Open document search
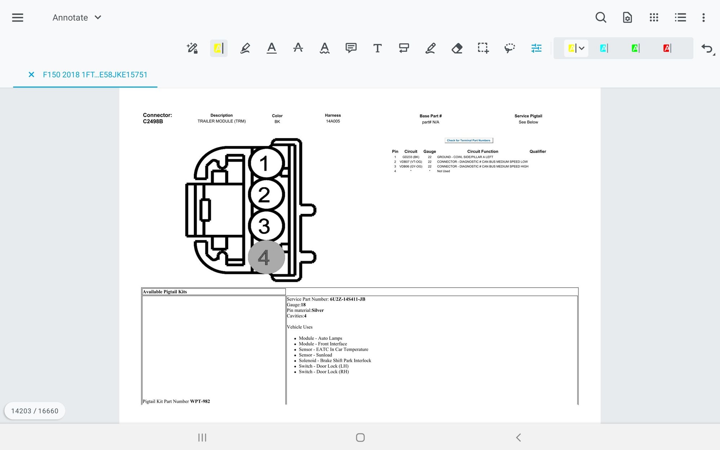The width and height of the screenshot is (720, 450). 601,17
